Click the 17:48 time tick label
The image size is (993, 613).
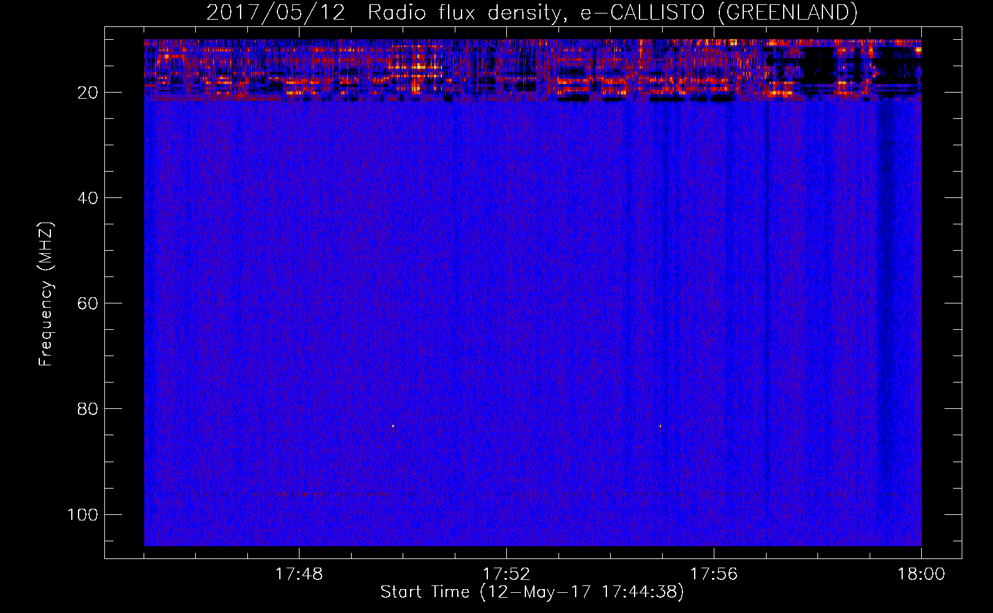[x=299, y=574]
